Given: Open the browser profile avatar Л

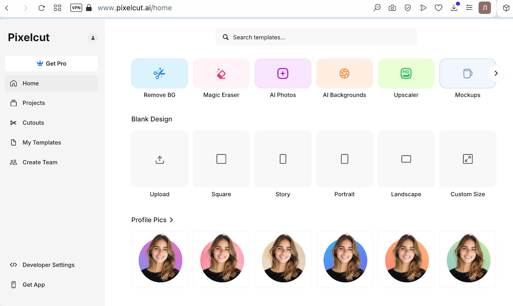Looking at the screenshot, I should click(485, 8).
